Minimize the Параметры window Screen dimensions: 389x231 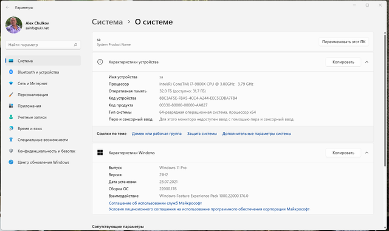pos(354,5)
